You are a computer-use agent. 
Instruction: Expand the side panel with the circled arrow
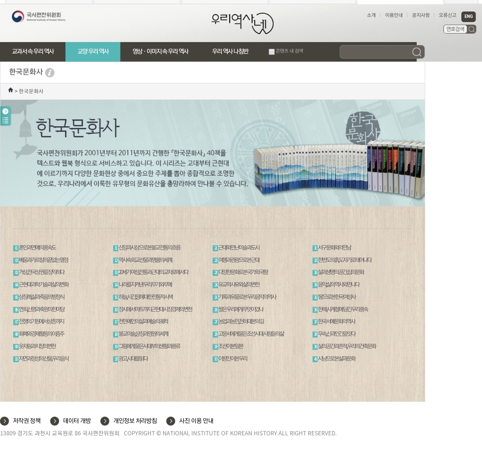click(5, 111)
